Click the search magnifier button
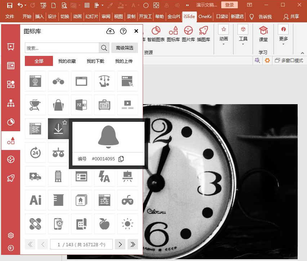This screenshot has width=307, height=261. 104,48
